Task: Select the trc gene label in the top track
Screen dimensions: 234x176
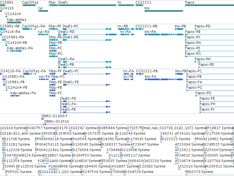Action: coord(120,2)
